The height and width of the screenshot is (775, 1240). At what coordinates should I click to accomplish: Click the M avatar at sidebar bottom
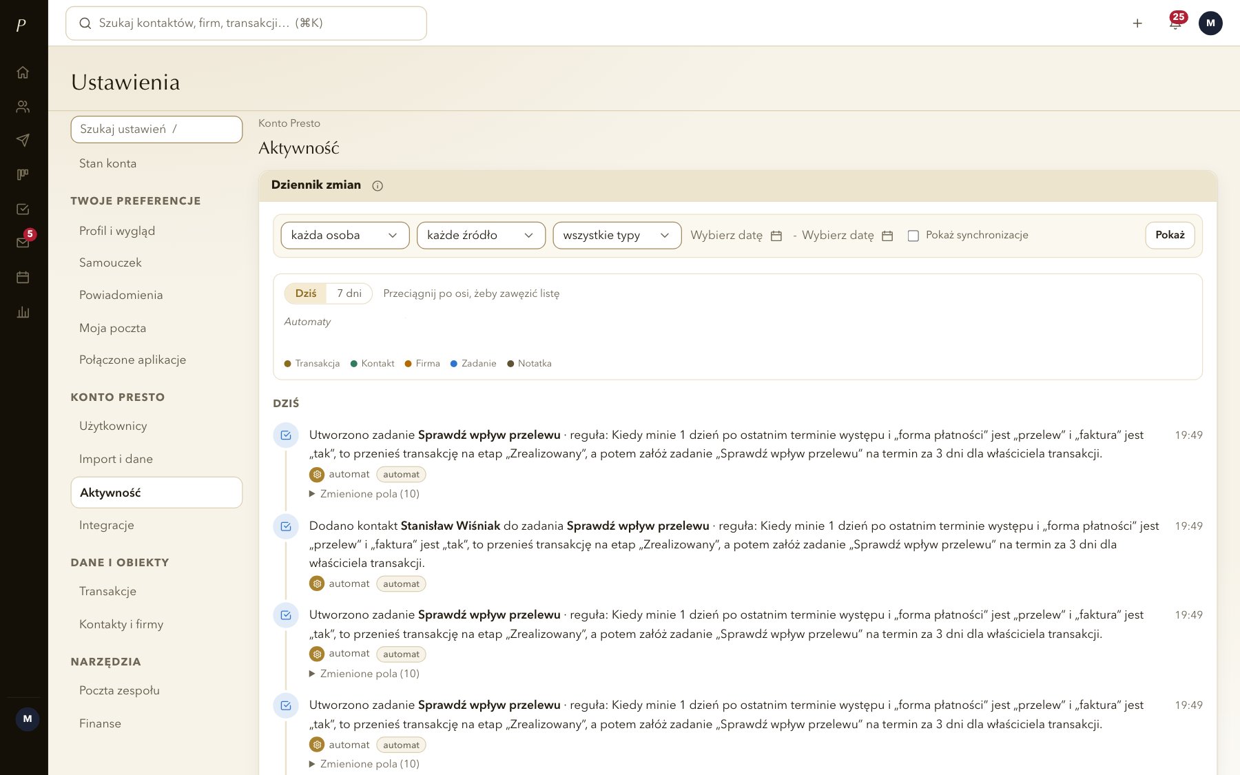pos(28,719)
